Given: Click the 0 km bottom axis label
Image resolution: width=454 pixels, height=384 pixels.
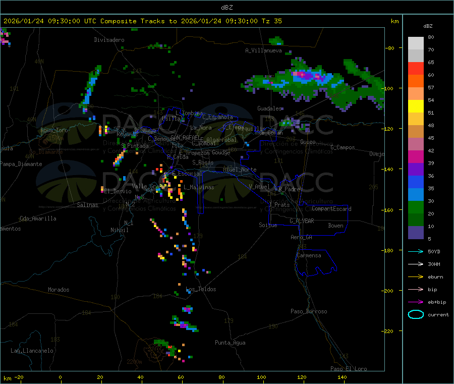Looking at the screenshot, I should pyautogui.click(x=60, y=377).
